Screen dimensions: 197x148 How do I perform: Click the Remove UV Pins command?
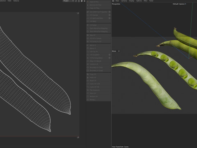(x=98, y=5)
